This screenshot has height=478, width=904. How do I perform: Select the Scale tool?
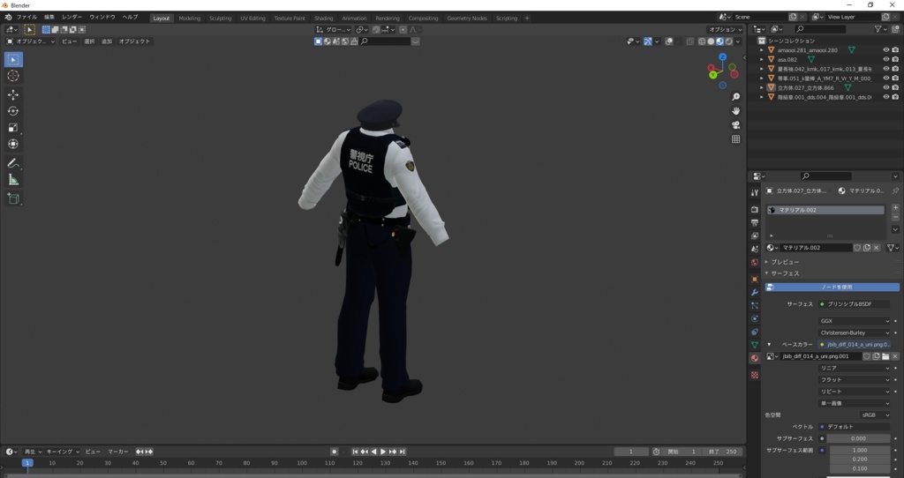point(13,128)
